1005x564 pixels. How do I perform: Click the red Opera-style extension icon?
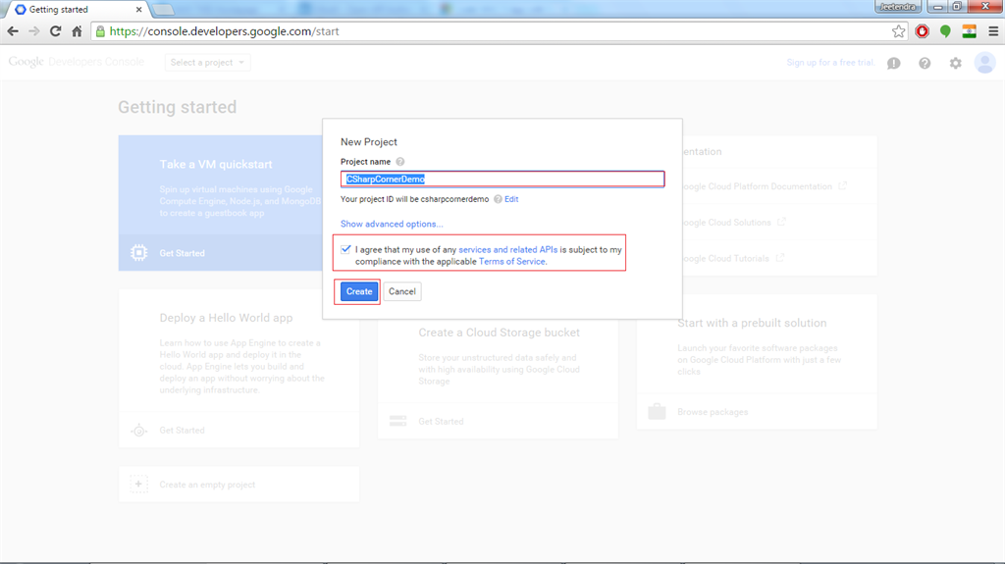click(923, 31)
